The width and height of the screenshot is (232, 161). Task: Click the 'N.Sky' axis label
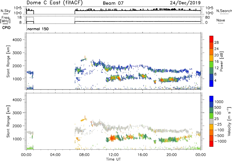[6, 11]
